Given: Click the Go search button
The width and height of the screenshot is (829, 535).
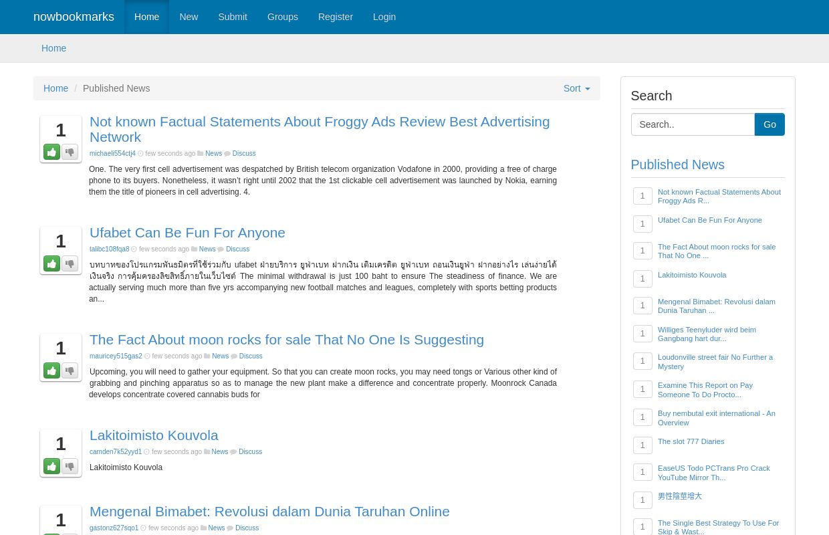Looking at the screenshot, I should [769, 124].
